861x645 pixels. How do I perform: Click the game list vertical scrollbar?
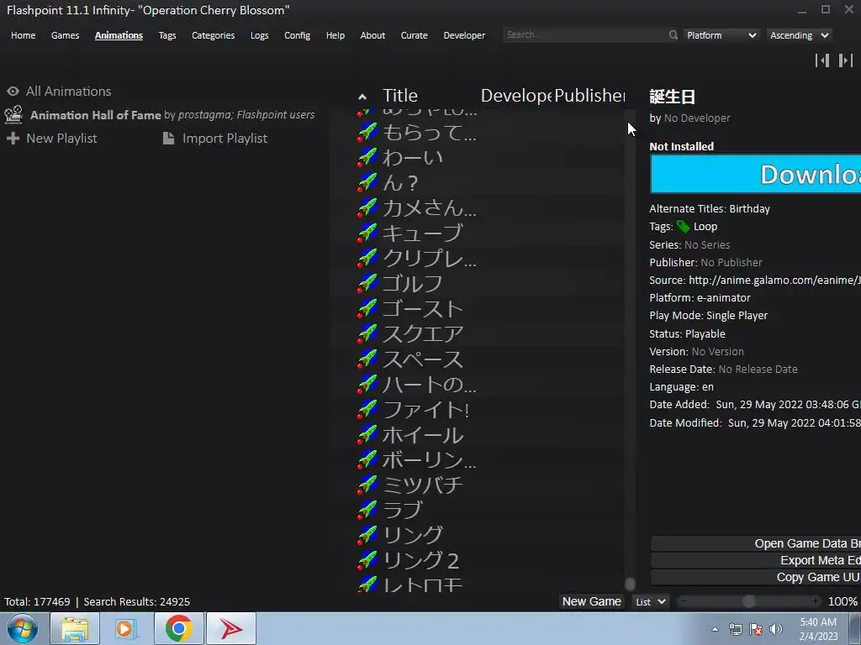pyautogui.click(x=630, y=351)
